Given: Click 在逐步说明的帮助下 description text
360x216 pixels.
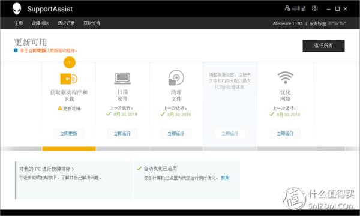Looking at the screenshot, I should tap(60, 178).
